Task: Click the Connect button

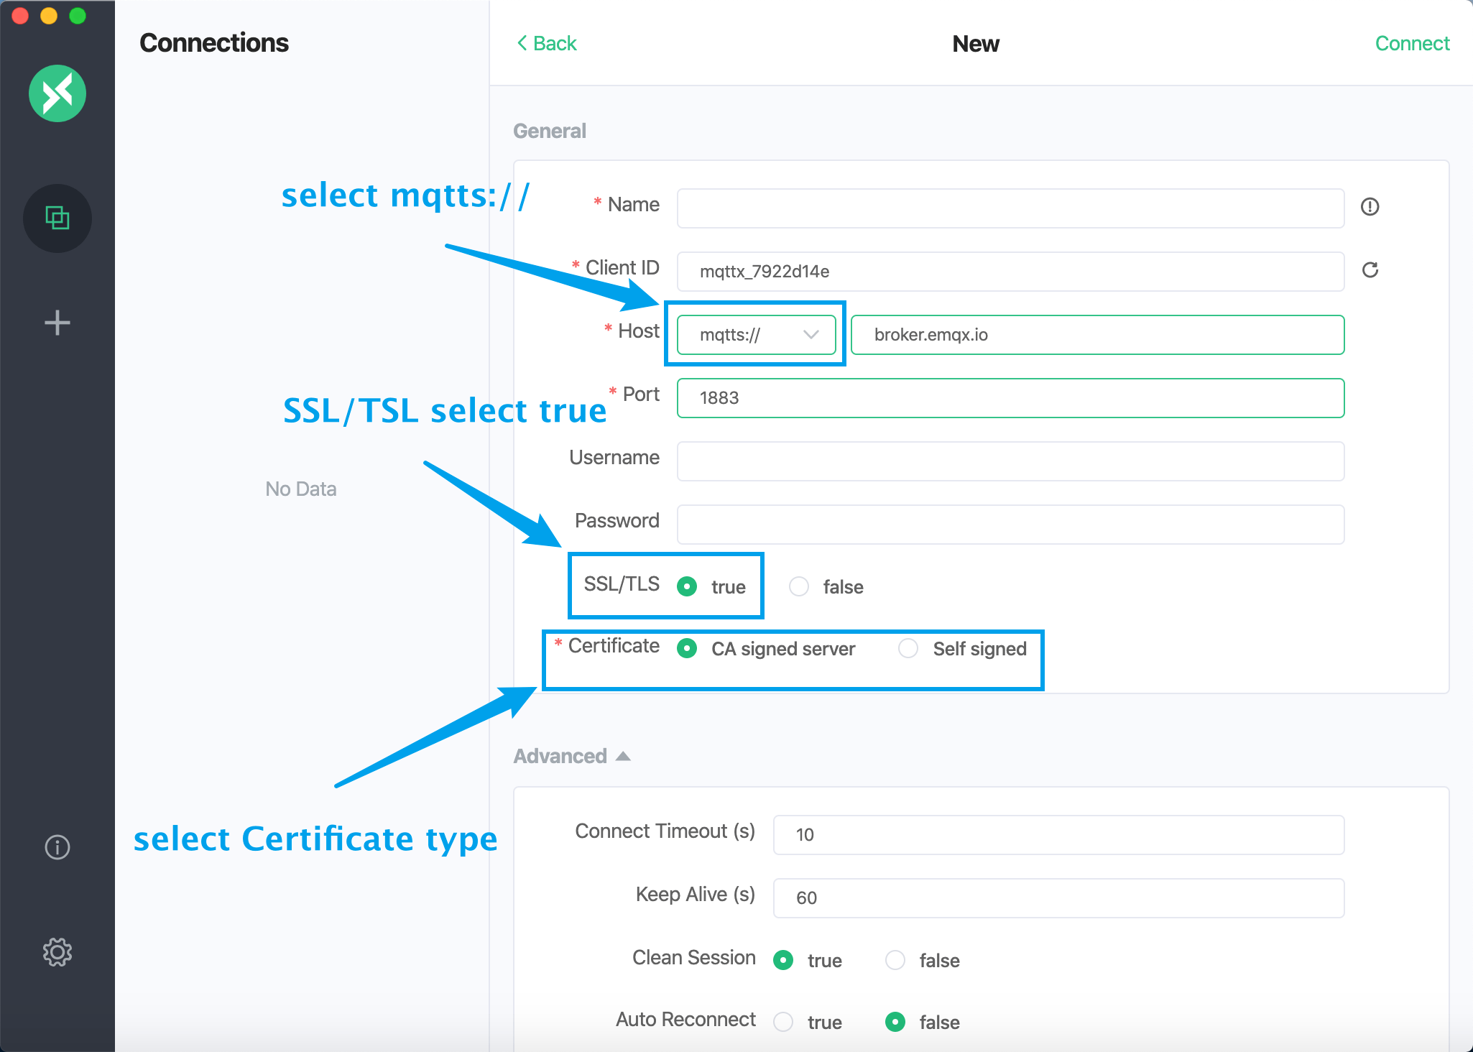Action: [x=1412, y=43]
